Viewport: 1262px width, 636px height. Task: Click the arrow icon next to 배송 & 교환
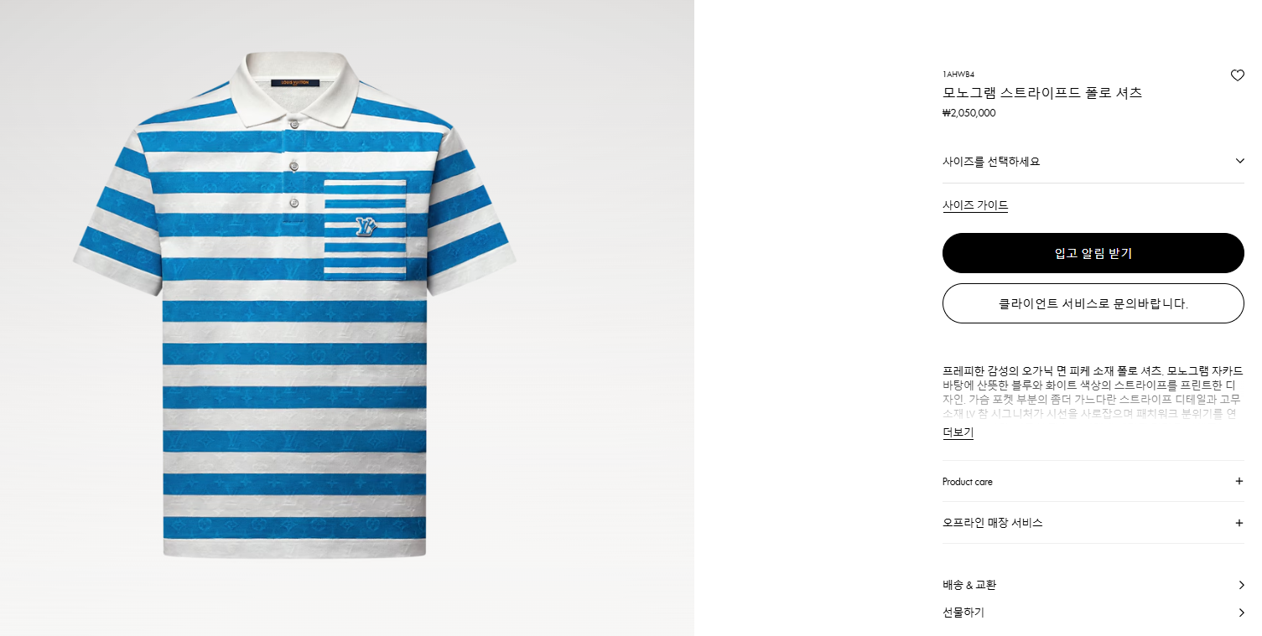tap(1241, 585)
